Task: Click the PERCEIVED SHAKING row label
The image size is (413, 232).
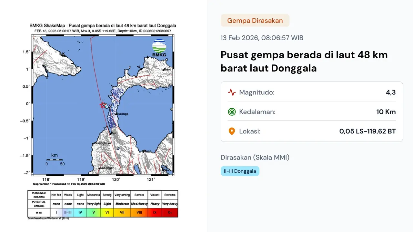Action: tap(39, 195)
